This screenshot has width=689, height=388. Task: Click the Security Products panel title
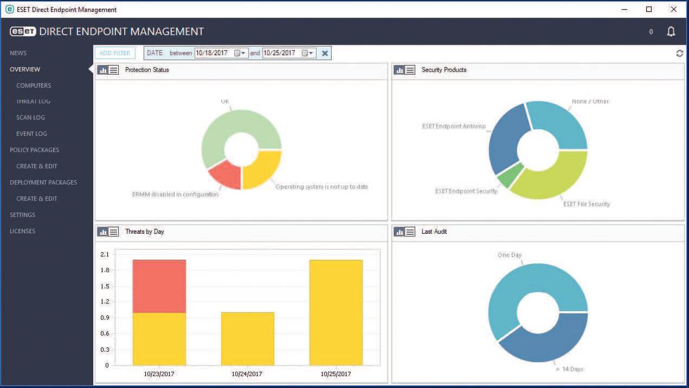pyautogui.click(x=444, y=70)
